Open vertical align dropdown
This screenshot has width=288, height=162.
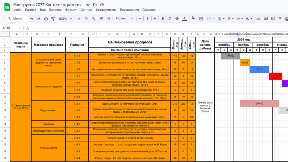coord(231,19)
